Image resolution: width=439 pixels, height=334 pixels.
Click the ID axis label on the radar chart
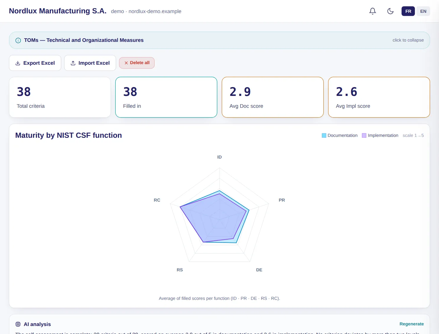(220, 157)
